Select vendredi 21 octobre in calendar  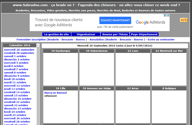point(17,102)
